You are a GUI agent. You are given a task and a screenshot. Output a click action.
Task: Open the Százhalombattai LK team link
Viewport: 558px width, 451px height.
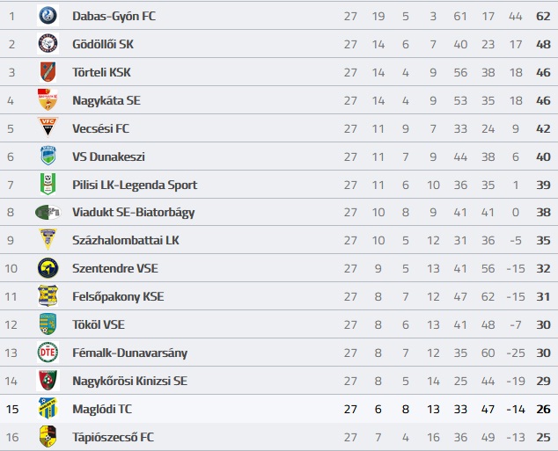126,240
